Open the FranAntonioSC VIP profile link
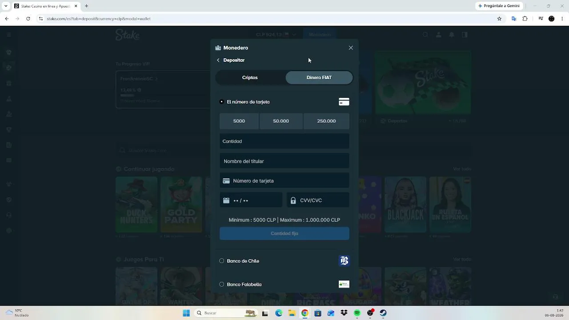Screen dimensions: 569x320 click(x=139, y=79)
